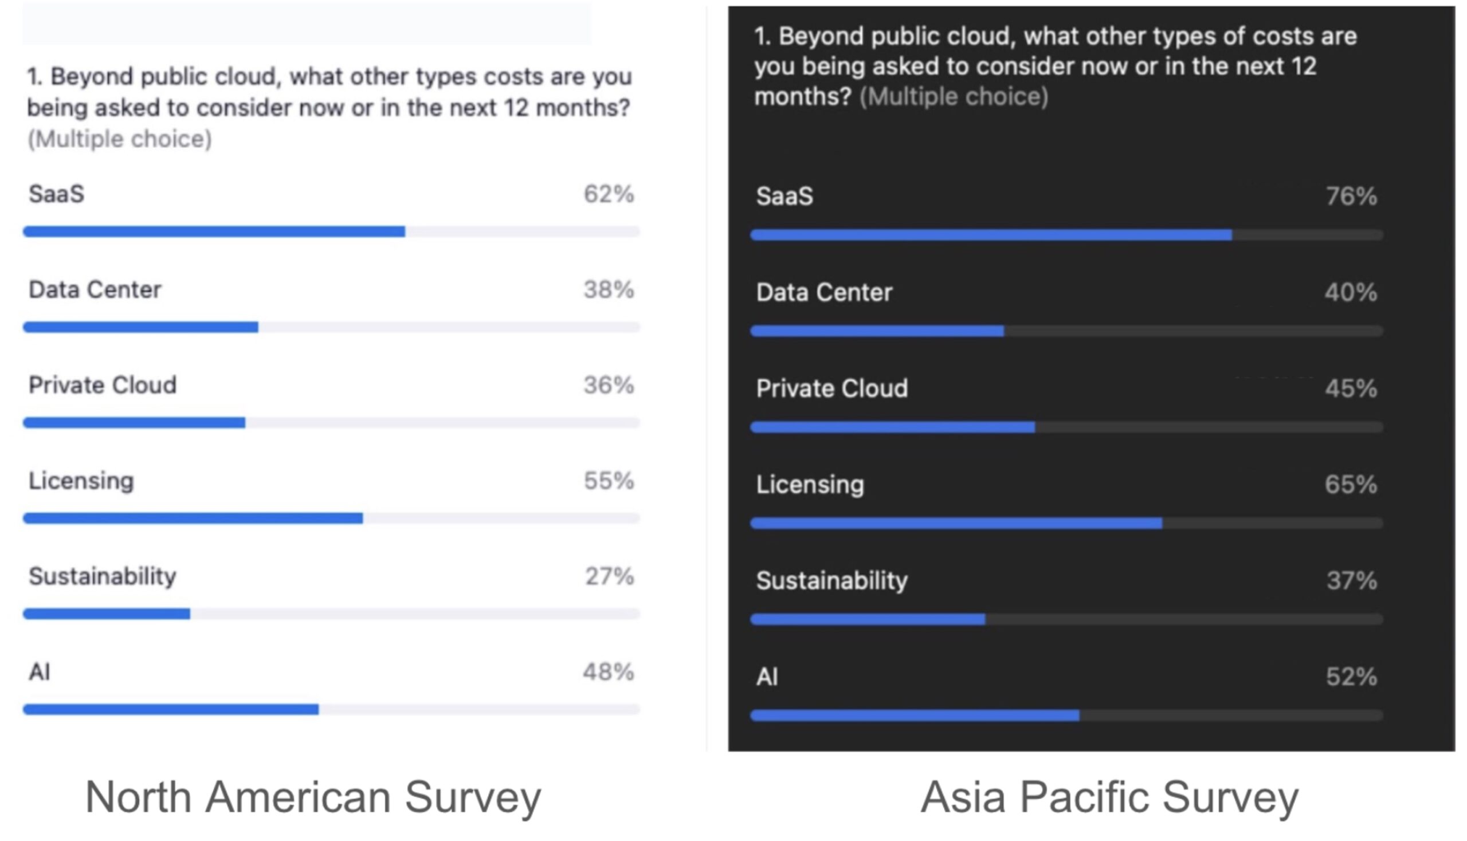This screenshot has width=1467, height=841.
Task: Click the Sustainability bar in the North American survey
Action: (x=331, y=614)
